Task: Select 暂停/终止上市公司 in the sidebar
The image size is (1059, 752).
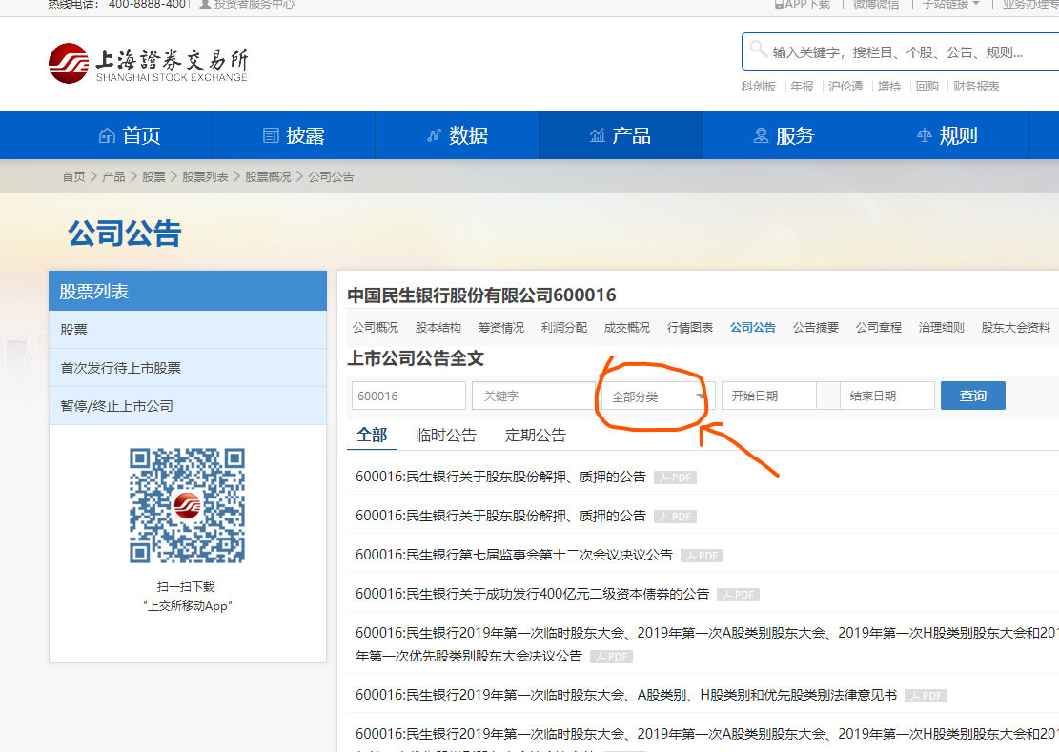Action: (188, 406)
